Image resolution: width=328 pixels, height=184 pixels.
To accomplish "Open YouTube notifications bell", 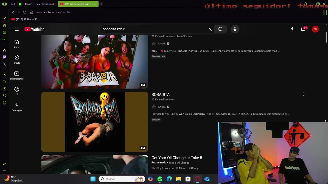I will [303, 29].
